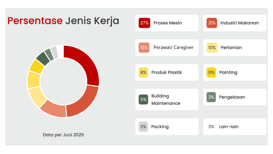Click the "Proses Mesin" label
The image size is (273, 154).
tap(168, 23)
